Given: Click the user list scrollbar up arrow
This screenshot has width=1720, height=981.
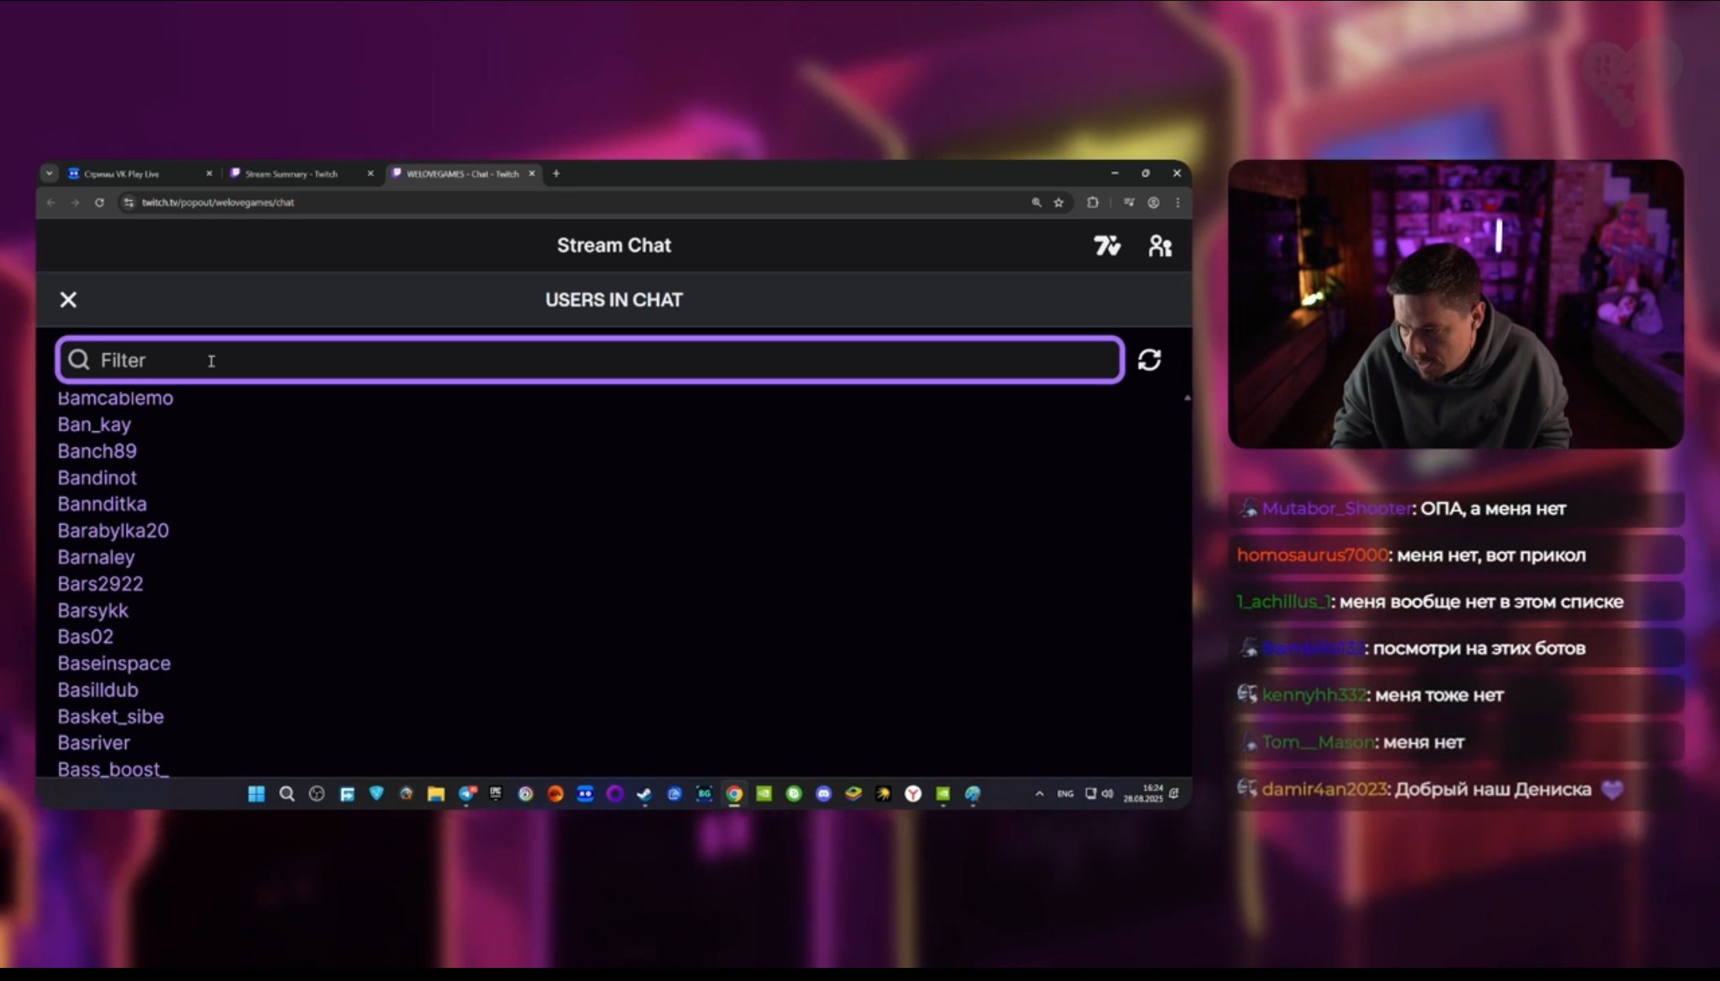Looking at the screenshot, I should (1186, 398).
